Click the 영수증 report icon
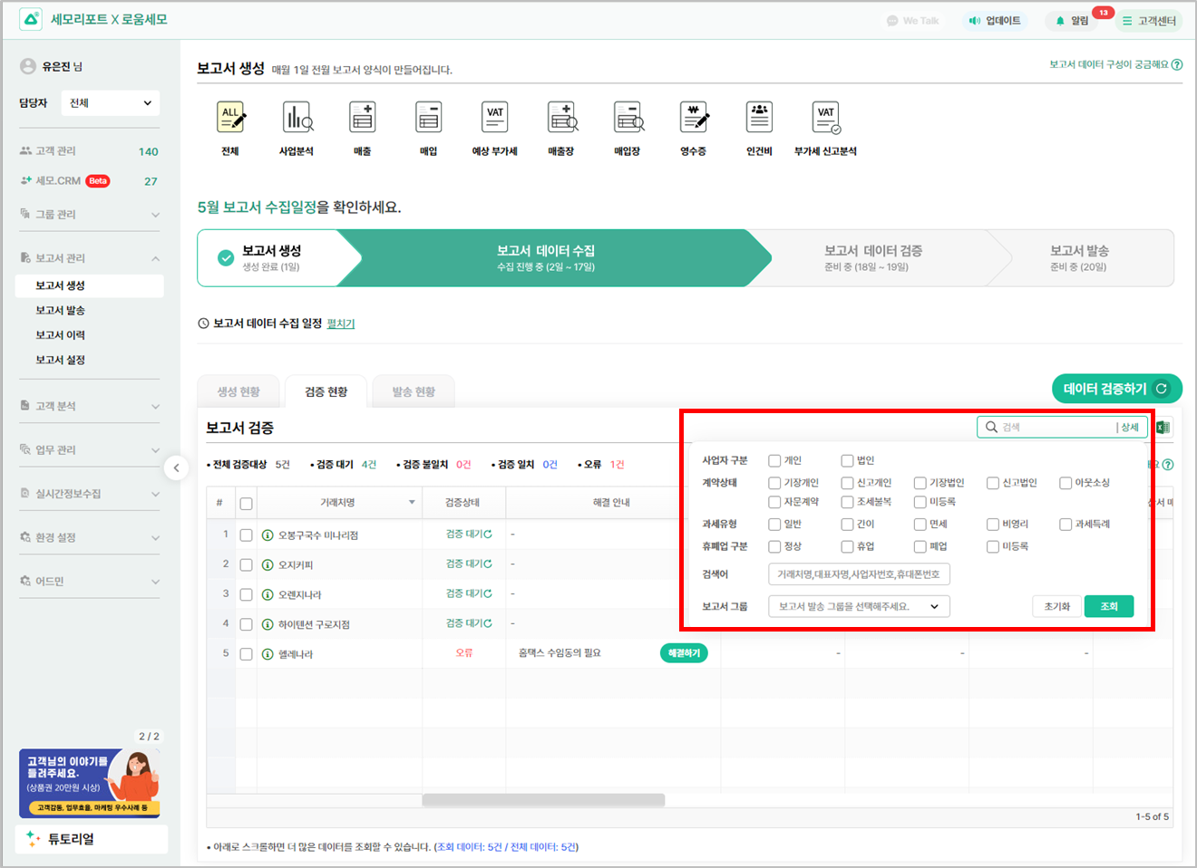Image resolution: width=1197 pixels, height=868 pixels. click(693, 119)
